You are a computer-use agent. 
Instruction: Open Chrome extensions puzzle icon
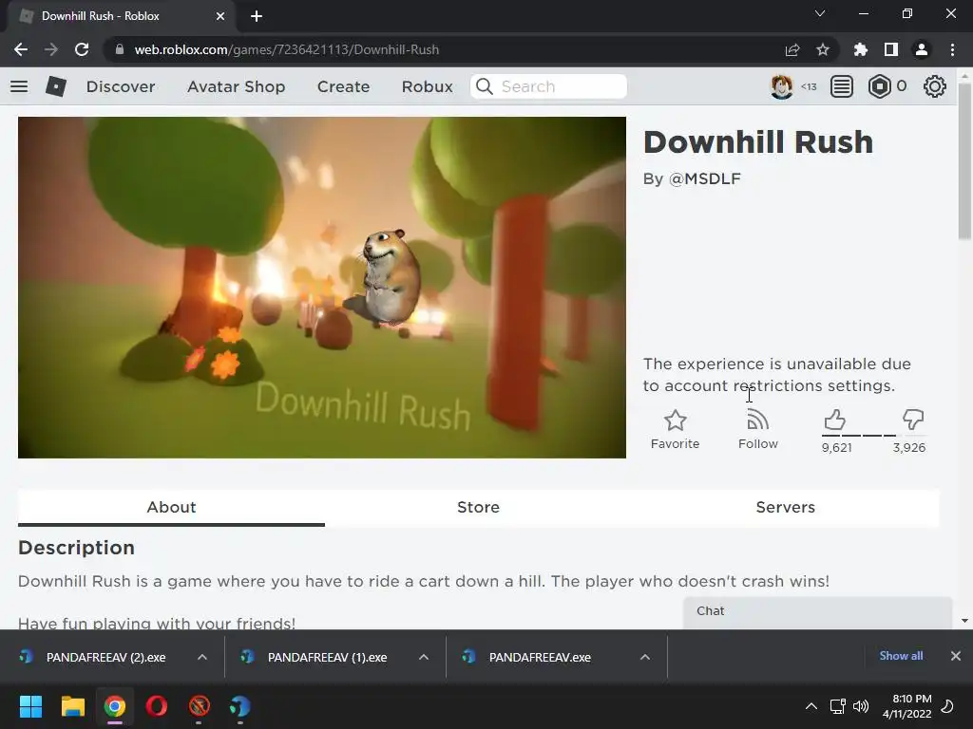pyautogui.click(x=861, y=49)
